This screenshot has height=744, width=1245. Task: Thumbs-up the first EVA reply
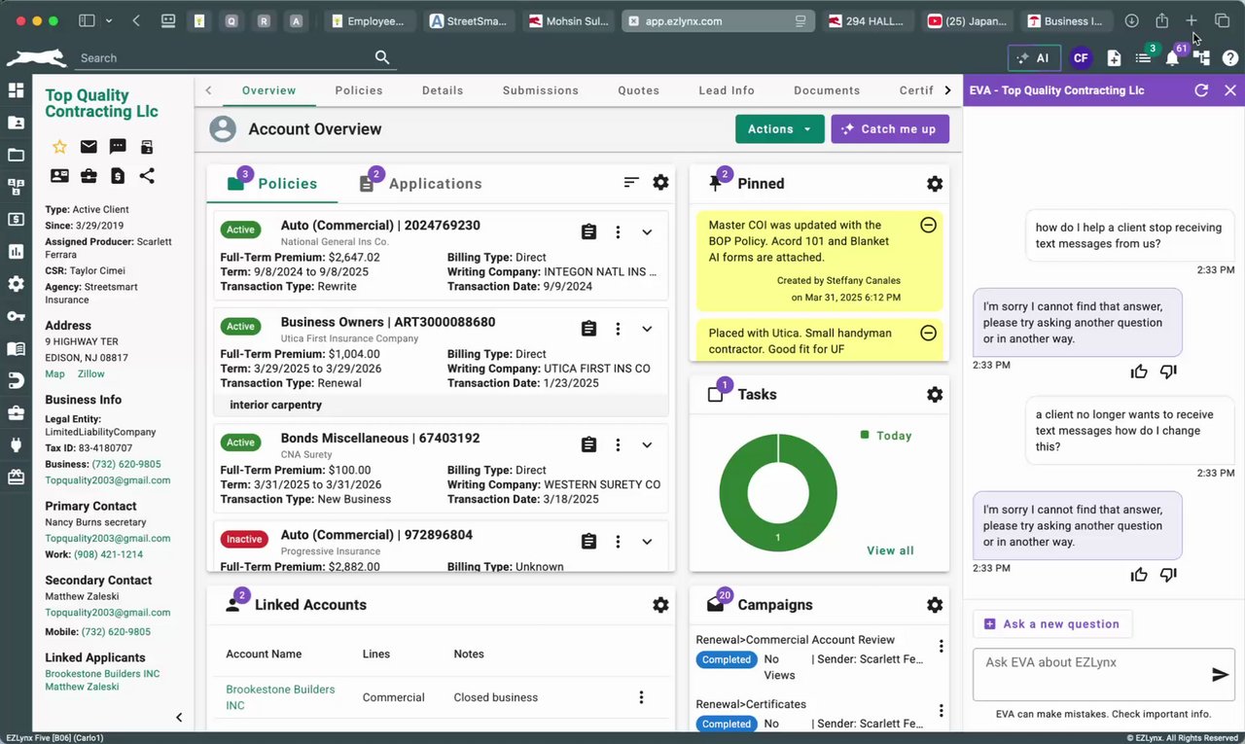pos(1139,372)
